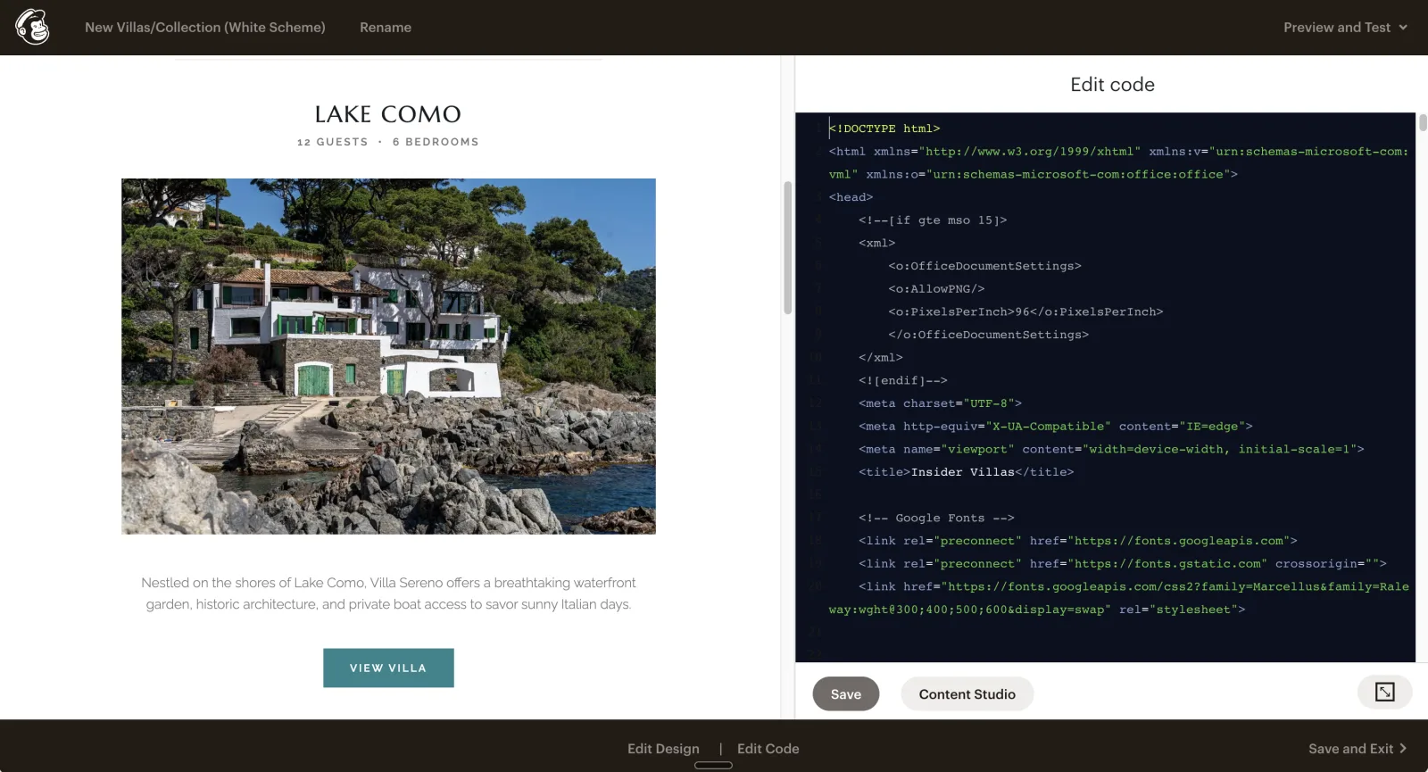Click the o:PixelsPerInch code line
The image size is (1428, 772).
pos(1025,311)
